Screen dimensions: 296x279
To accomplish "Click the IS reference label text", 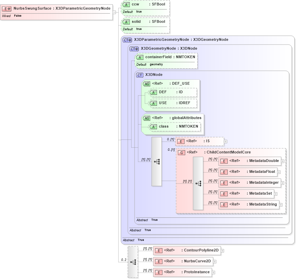I will pos(198,141).
